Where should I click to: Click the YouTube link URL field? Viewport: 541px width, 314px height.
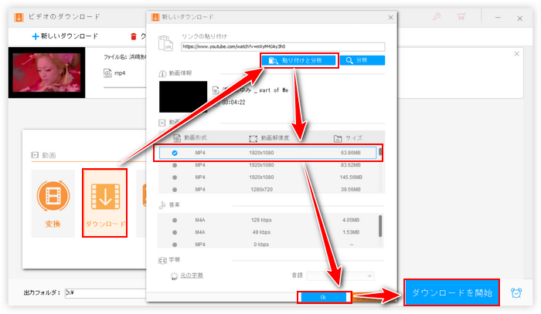tap(281, 46)
